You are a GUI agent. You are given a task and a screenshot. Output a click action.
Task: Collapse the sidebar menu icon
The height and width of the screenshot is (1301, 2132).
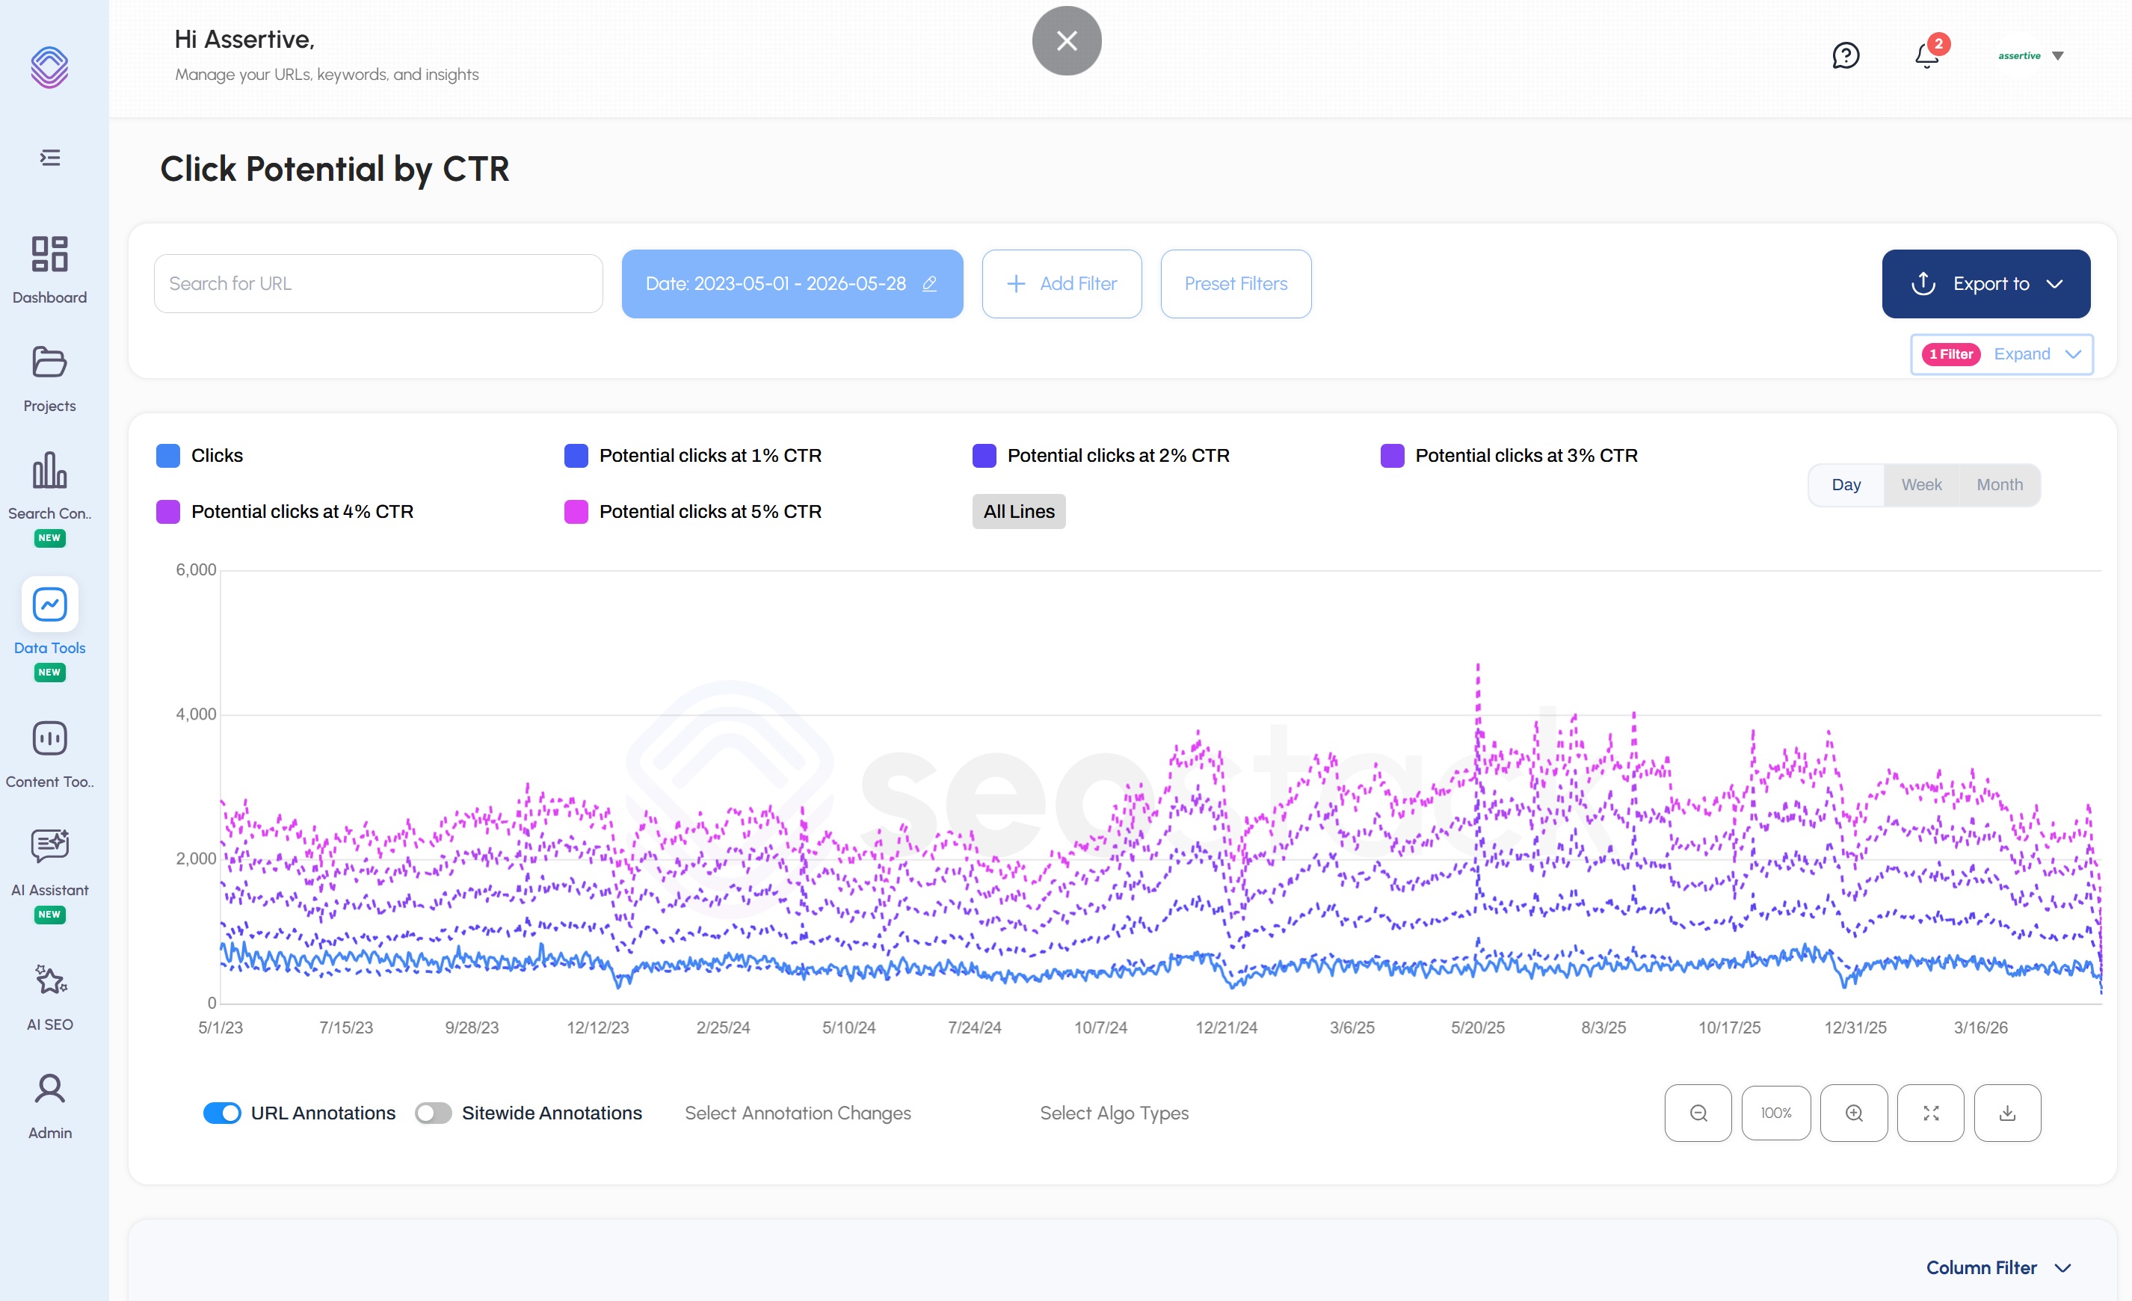point(50,158)
